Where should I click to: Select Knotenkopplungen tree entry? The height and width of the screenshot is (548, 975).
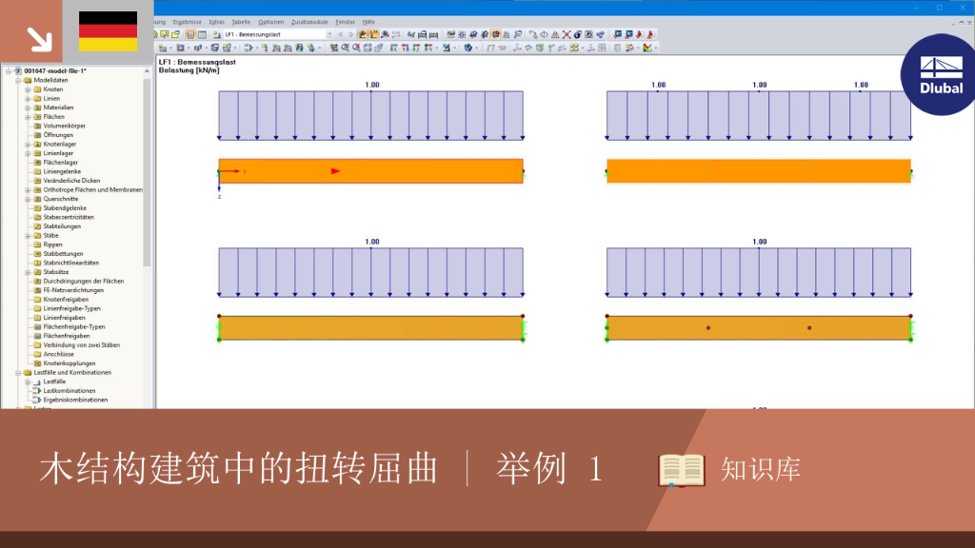click(x=69, y=363)
